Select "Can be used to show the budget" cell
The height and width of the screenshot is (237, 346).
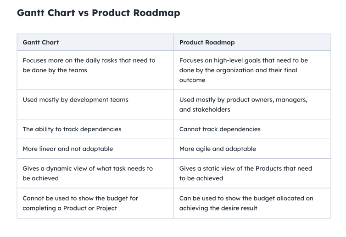[246, 203]
